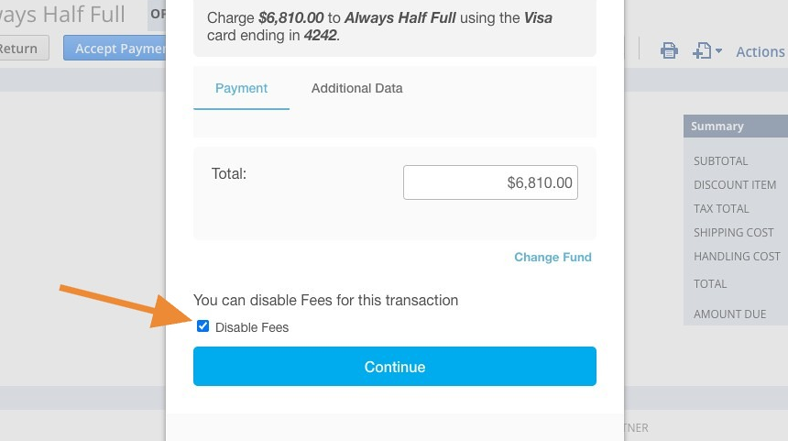Screen dimensions: 788x441
Task: Select the Payment tab
Action: point(241,89)
